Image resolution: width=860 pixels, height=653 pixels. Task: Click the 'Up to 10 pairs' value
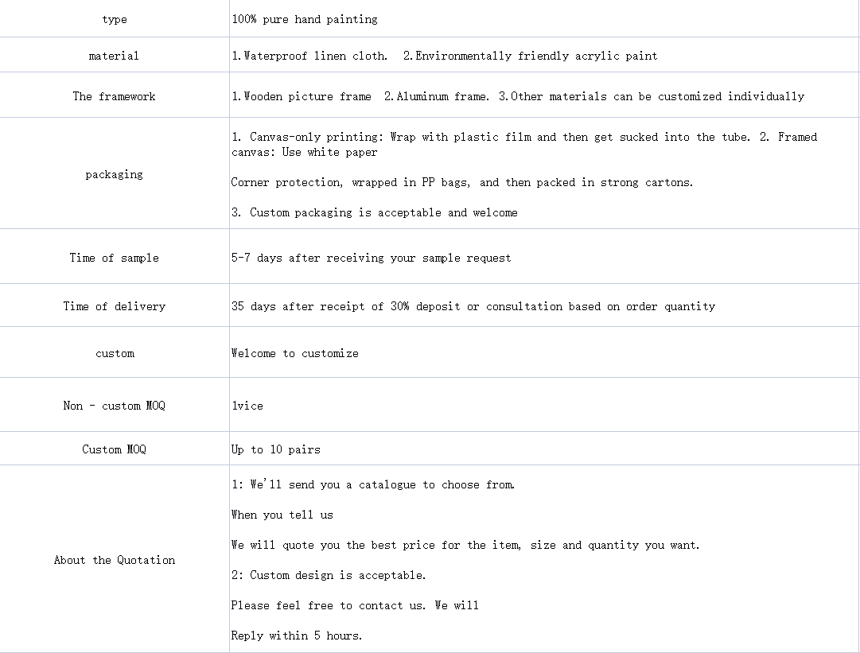[275, 449]
